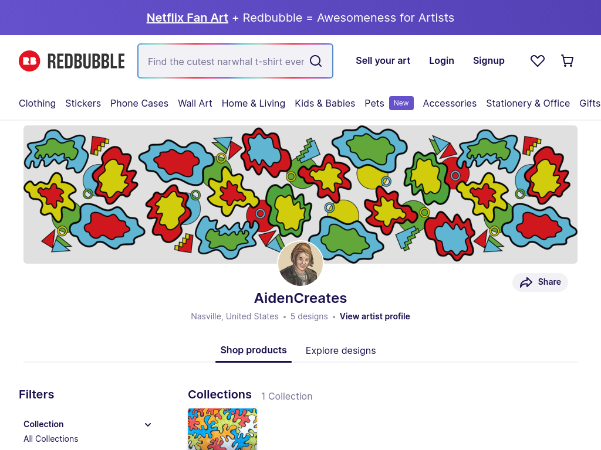Viewport: 601px width, 450px height.
Task: Click the Signup button
Action: click(489, 60)
